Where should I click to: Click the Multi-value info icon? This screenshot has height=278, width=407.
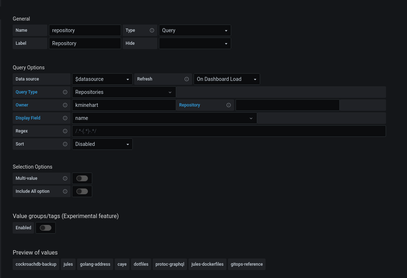pyautogui.click(x=65, y=178)
